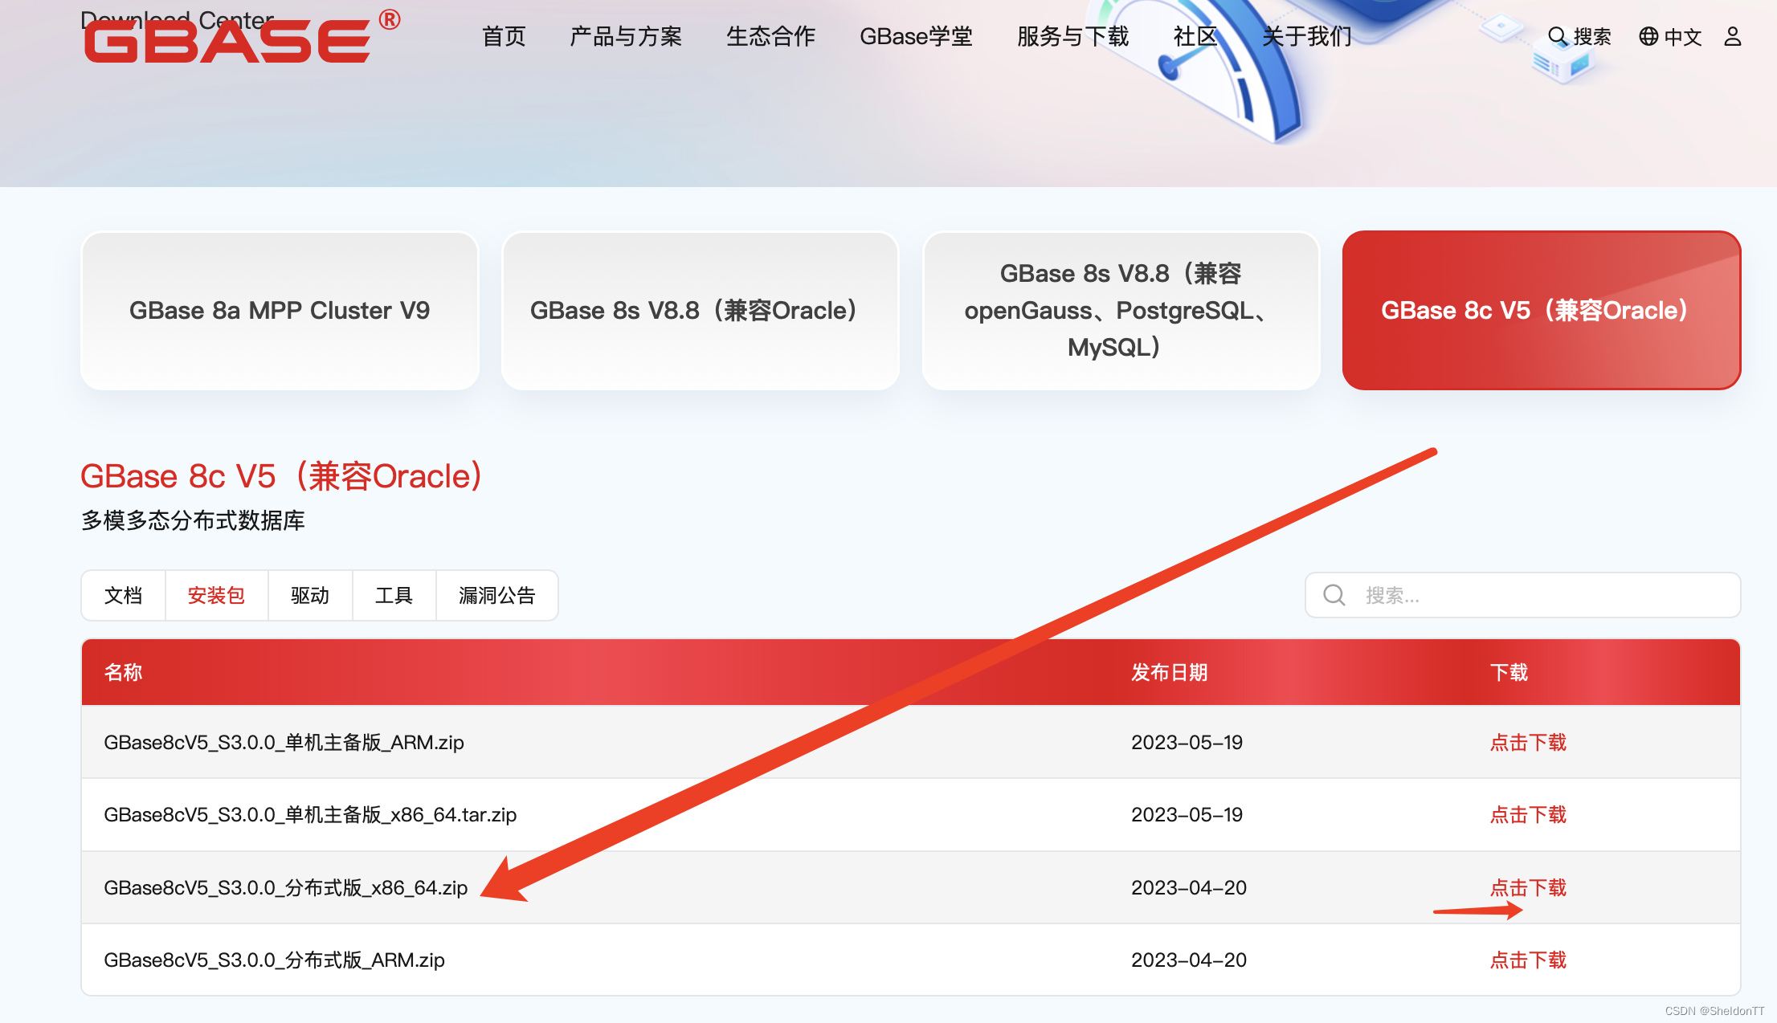Select the 安装包 tab
Screen dimensions: 1777x1023
216,595
